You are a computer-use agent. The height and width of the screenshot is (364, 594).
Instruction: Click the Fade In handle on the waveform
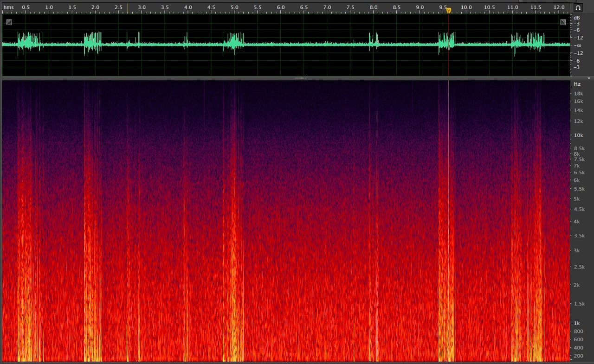tap(9, 22)
